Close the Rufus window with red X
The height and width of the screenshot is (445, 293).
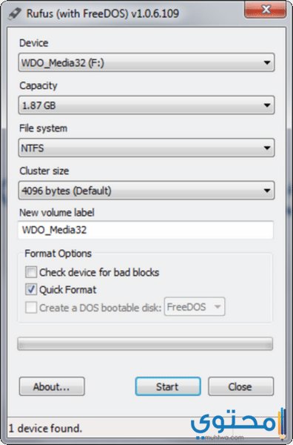click(265, 10)
